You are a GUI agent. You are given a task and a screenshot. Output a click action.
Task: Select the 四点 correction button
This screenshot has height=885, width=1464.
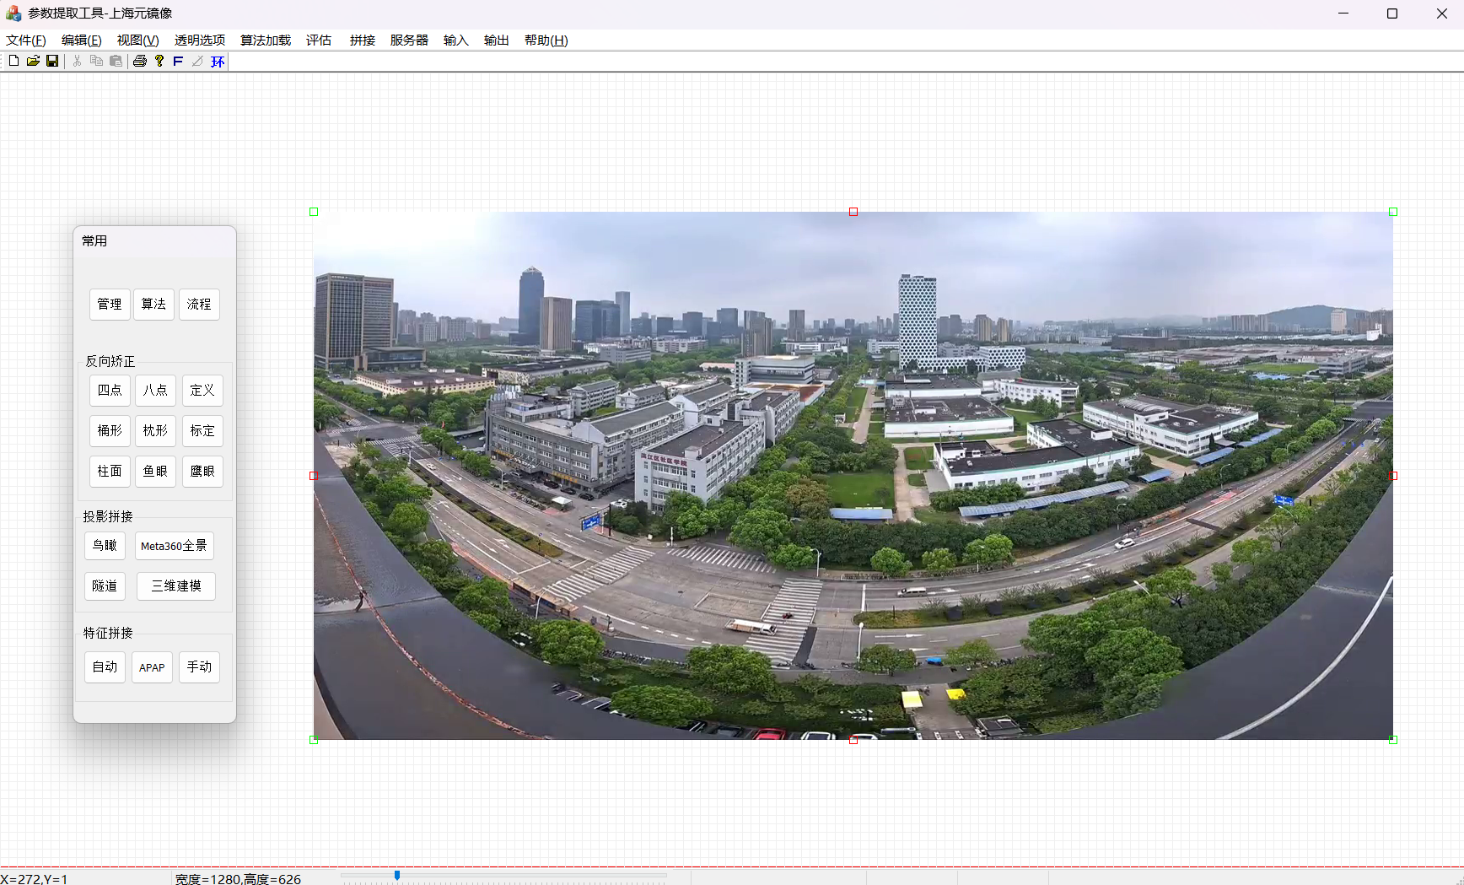point(110,391)
